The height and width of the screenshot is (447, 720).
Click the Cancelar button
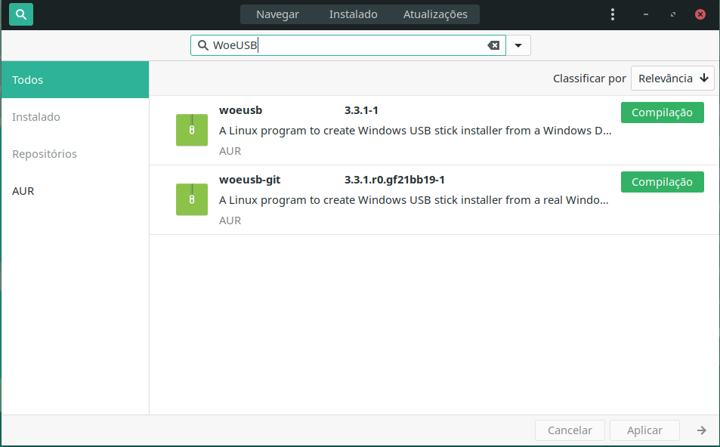(x=570, y=430)
